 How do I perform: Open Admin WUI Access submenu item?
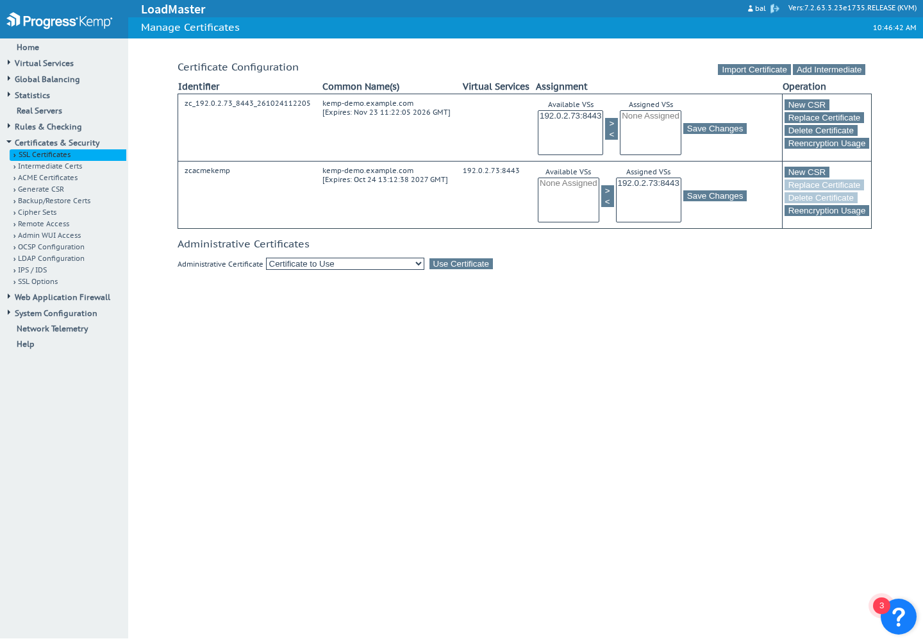(49, 236)
